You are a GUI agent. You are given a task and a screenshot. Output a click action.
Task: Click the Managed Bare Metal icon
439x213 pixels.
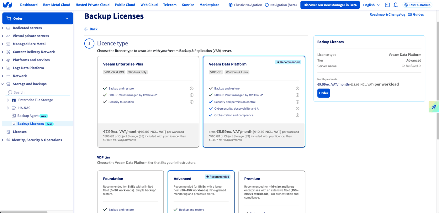(x=8, y=44)
